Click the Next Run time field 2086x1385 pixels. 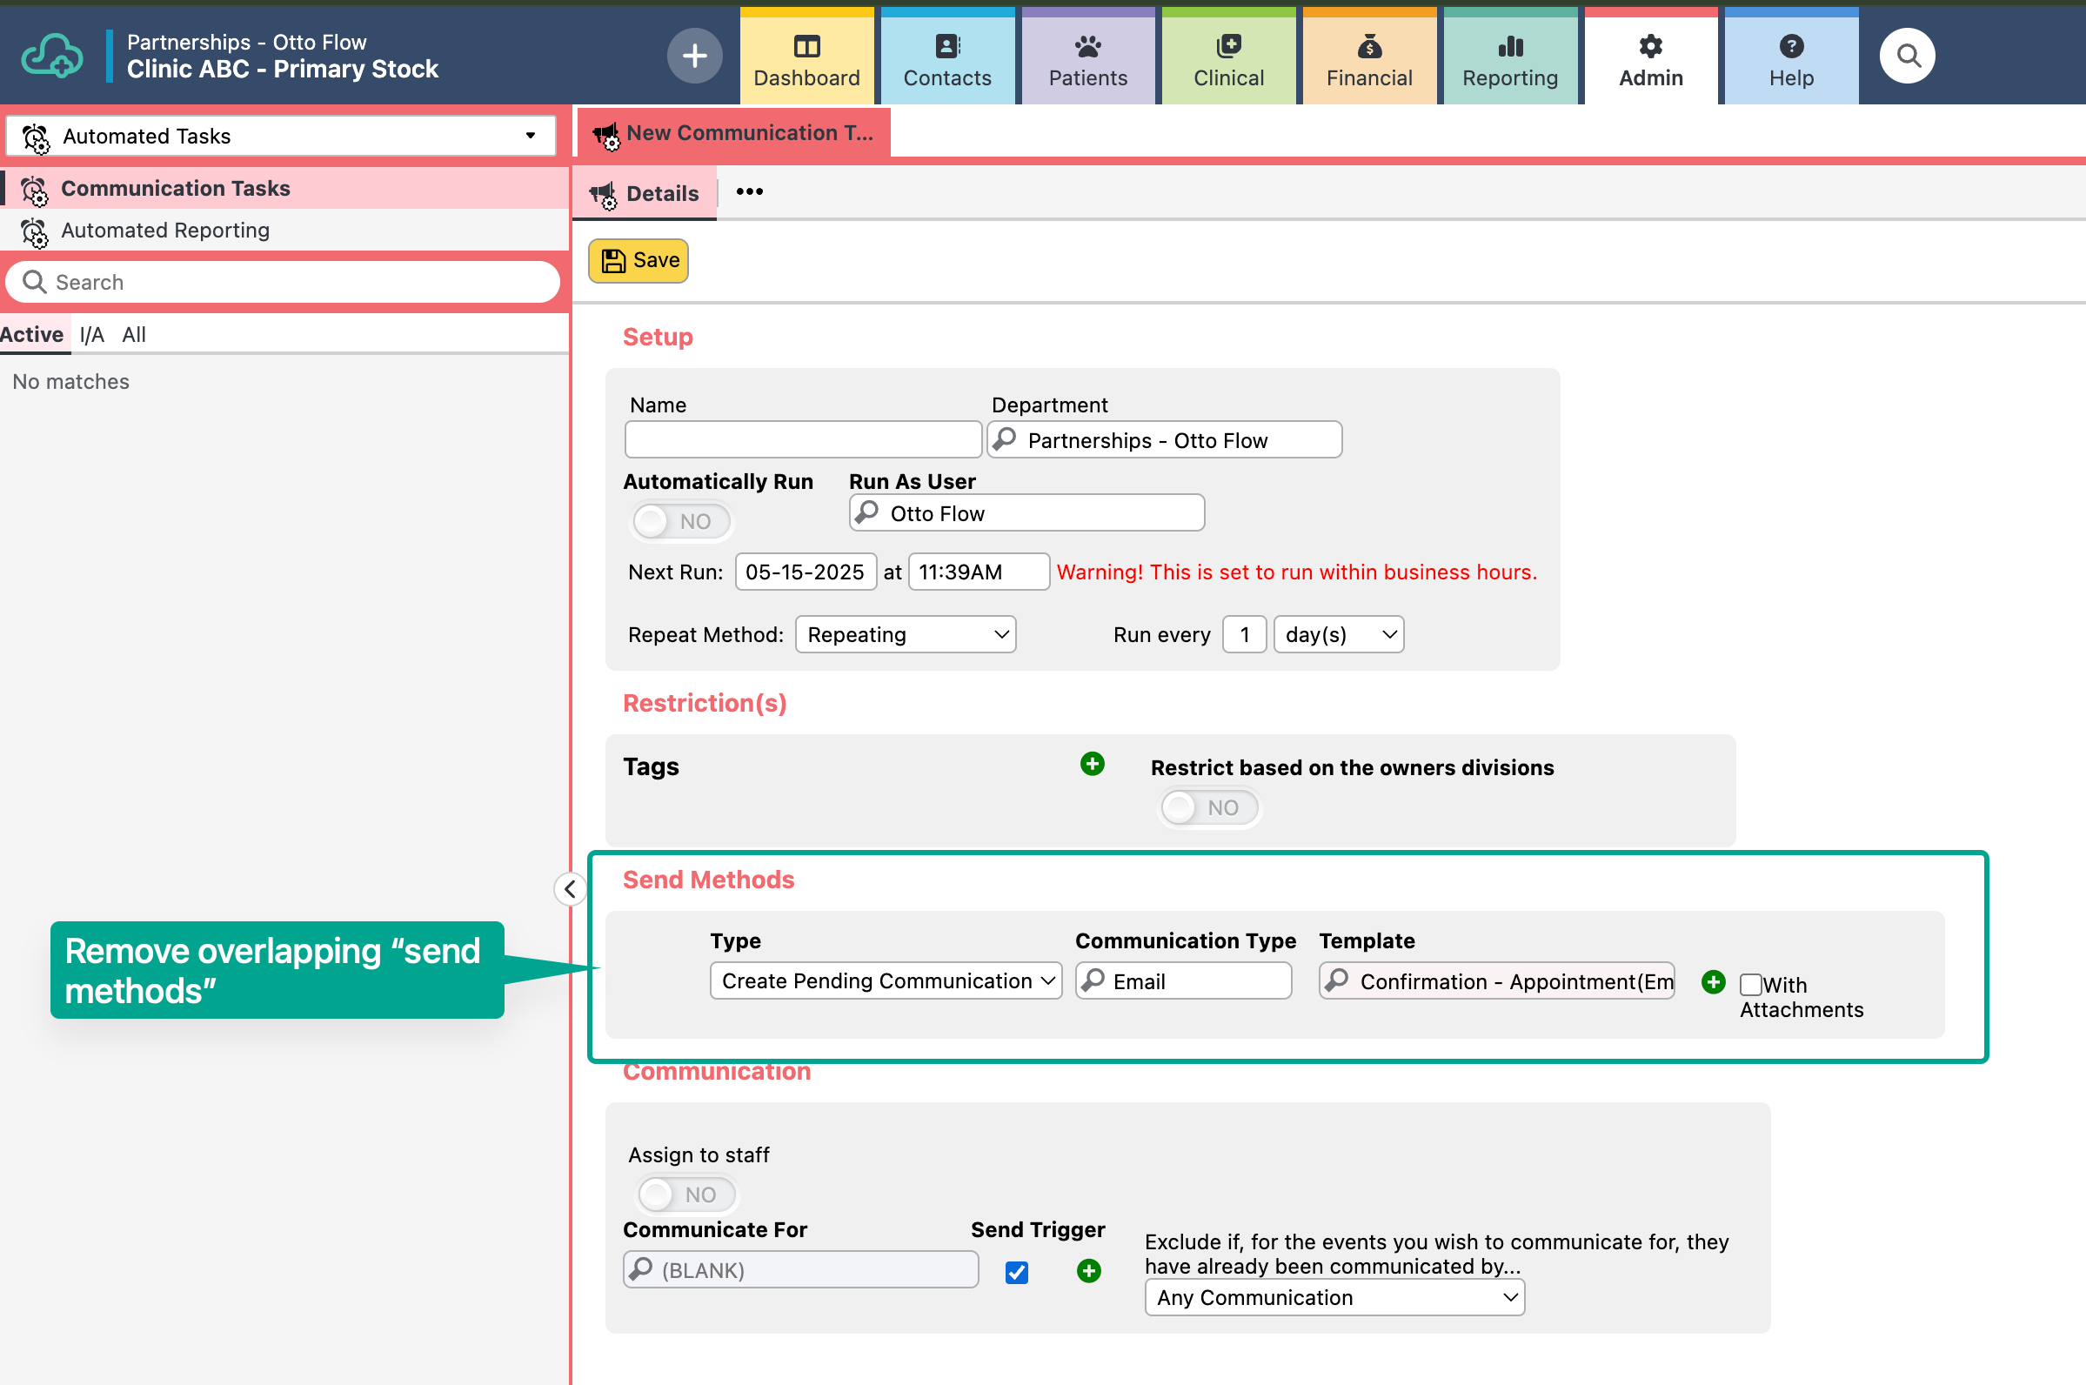(979, 572)
